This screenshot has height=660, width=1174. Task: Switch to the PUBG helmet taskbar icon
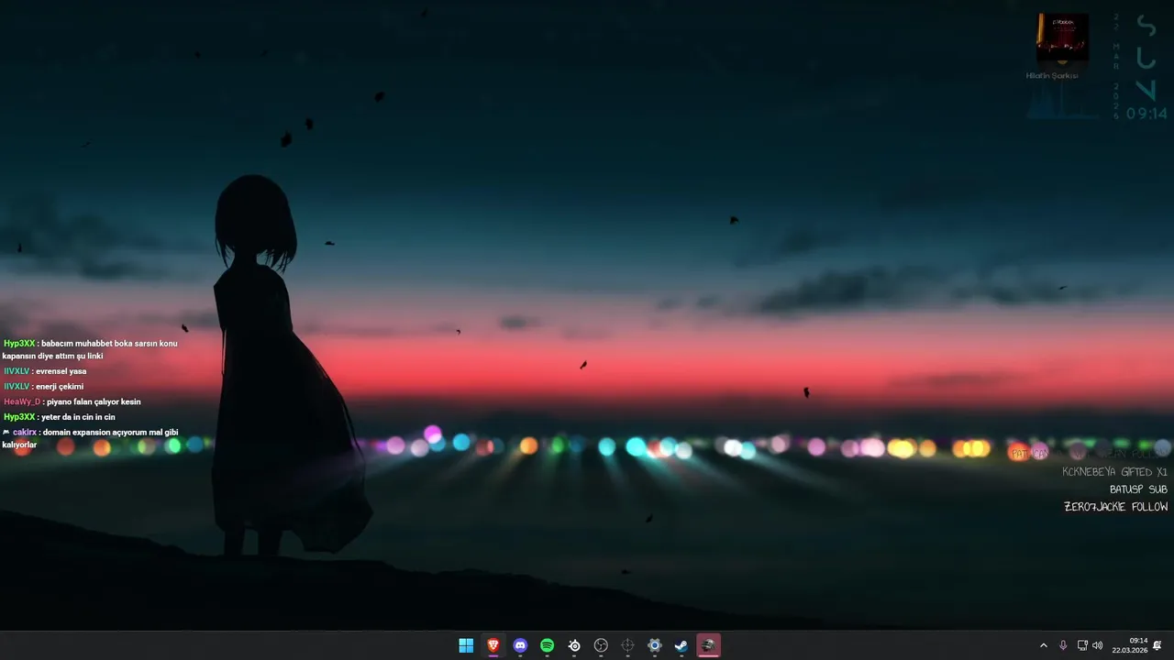click(708, 645)
